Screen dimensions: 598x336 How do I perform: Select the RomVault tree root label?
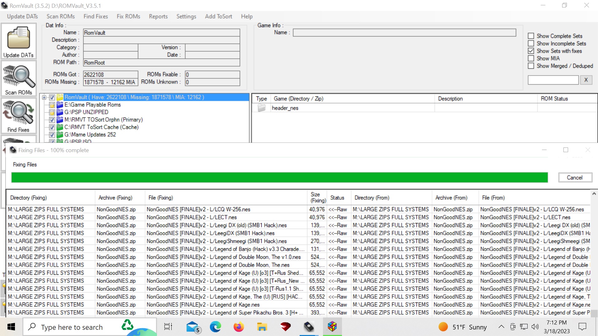point(134,97)
